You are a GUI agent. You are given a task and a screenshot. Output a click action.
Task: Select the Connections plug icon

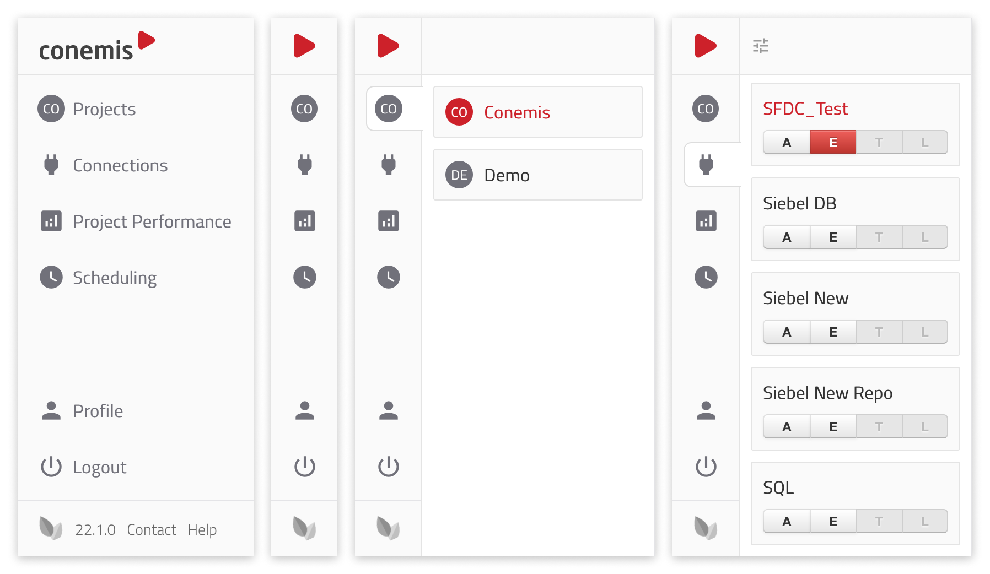[x=51, y=165]
